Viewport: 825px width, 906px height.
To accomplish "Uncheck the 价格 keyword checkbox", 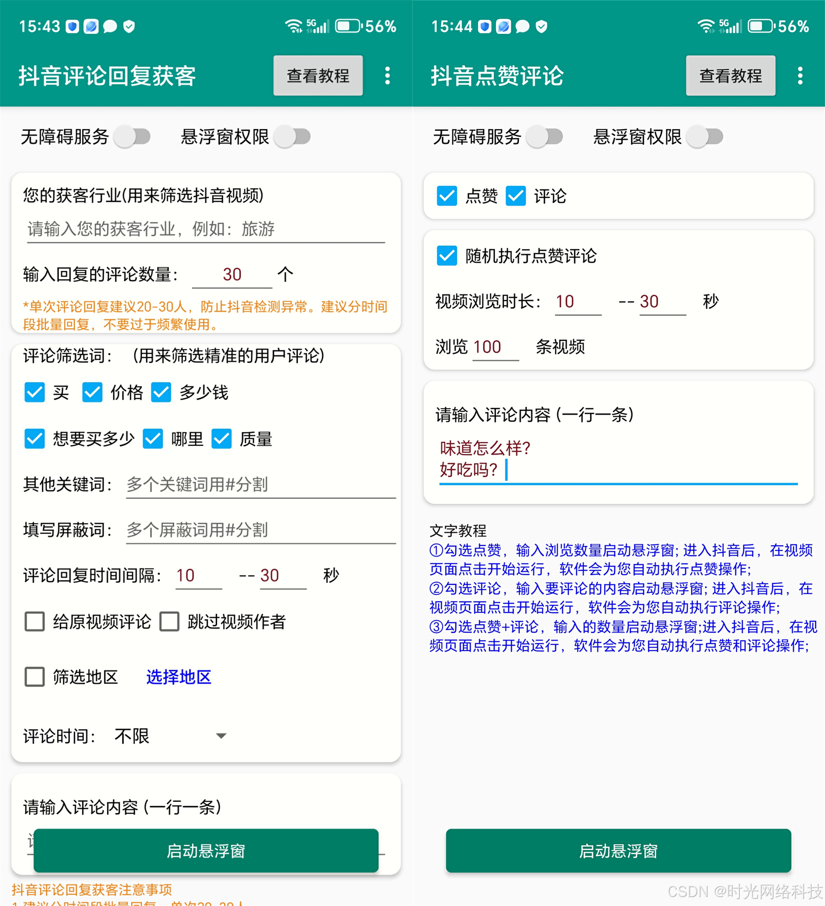I will pyautogui.click(x=92, y=392).
